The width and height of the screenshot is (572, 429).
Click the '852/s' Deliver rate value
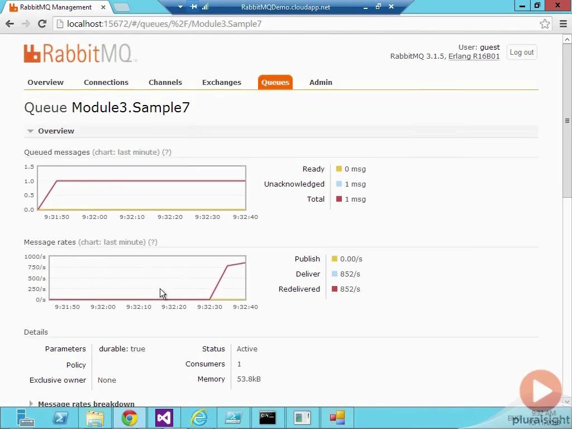tap(350, 274)
